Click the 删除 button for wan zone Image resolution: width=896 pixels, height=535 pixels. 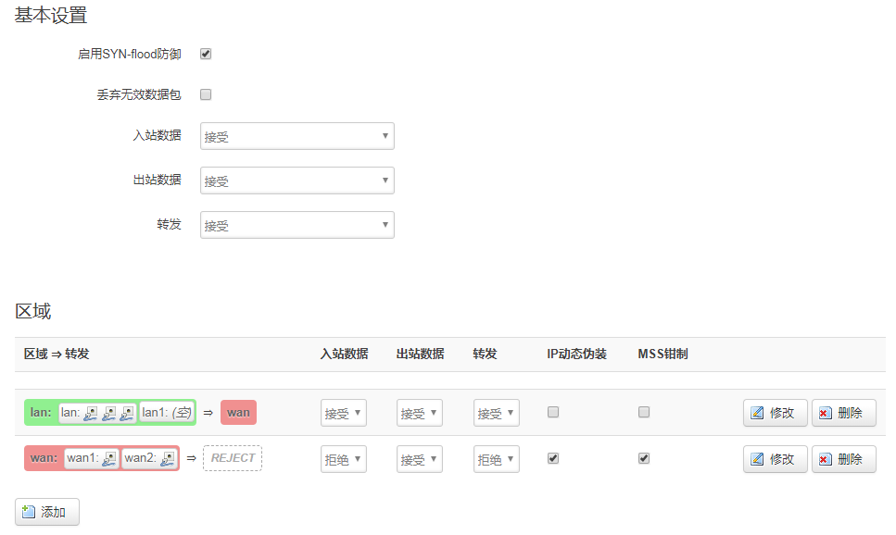844,459
